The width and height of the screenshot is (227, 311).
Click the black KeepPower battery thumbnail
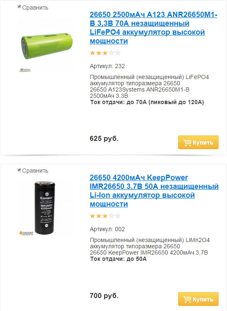coord(45,208)
